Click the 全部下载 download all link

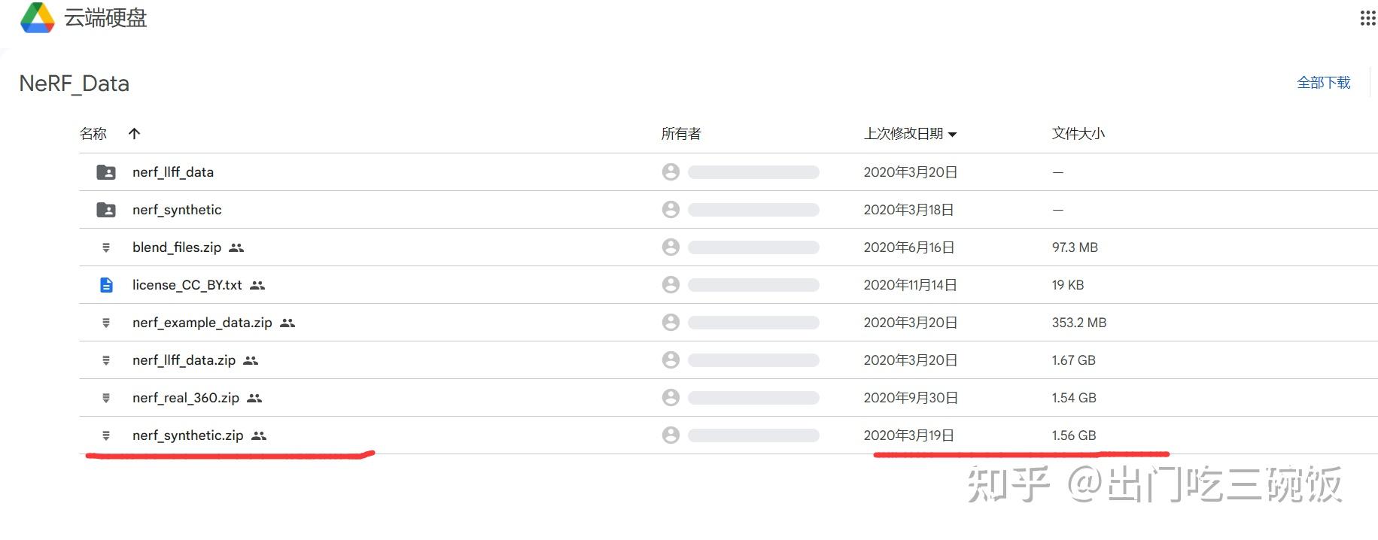coord(1323,83)
